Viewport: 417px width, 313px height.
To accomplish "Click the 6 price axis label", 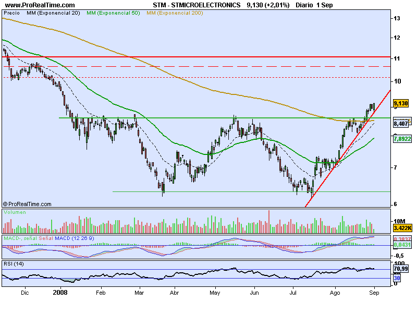I will coord(396,204).
